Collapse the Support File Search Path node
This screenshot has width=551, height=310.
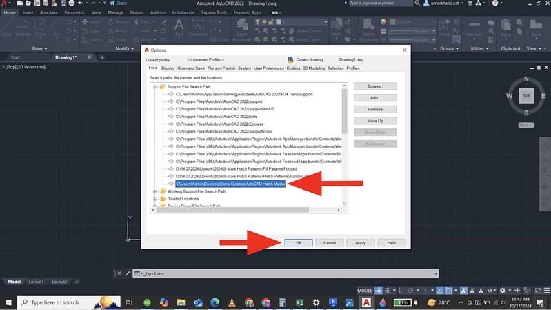[x=153, y=87]
